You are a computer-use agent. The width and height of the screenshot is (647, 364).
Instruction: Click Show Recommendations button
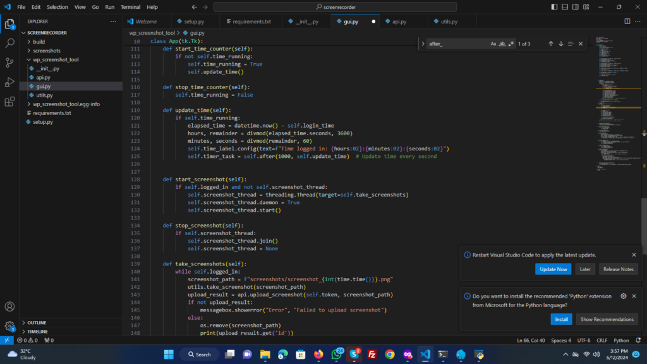pyautogui.click(x=607, y=319)
